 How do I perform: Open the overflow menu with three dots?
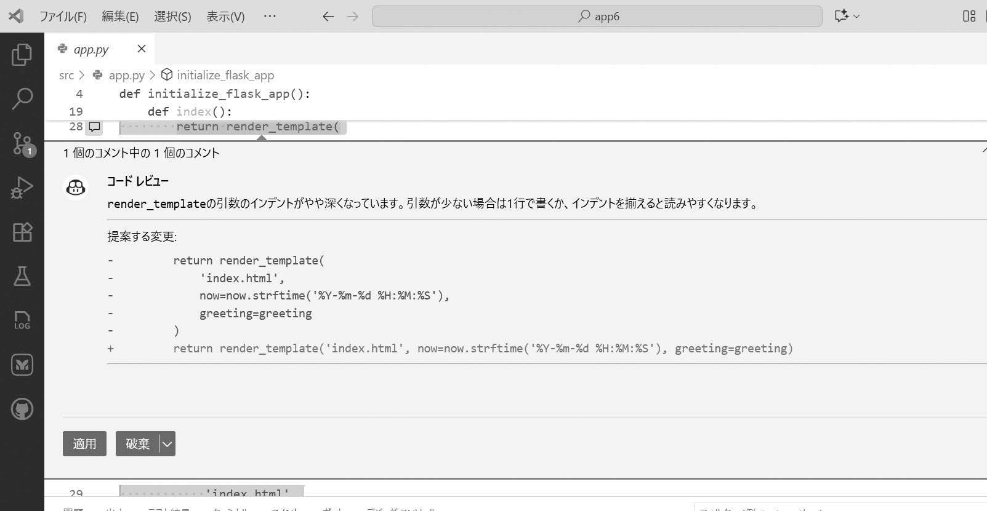click(270, 16)
